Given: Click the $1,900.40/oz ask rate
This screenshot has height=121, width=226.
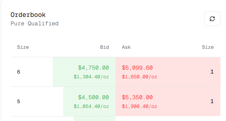Looking at the screenshot, I should pos(139,106).
